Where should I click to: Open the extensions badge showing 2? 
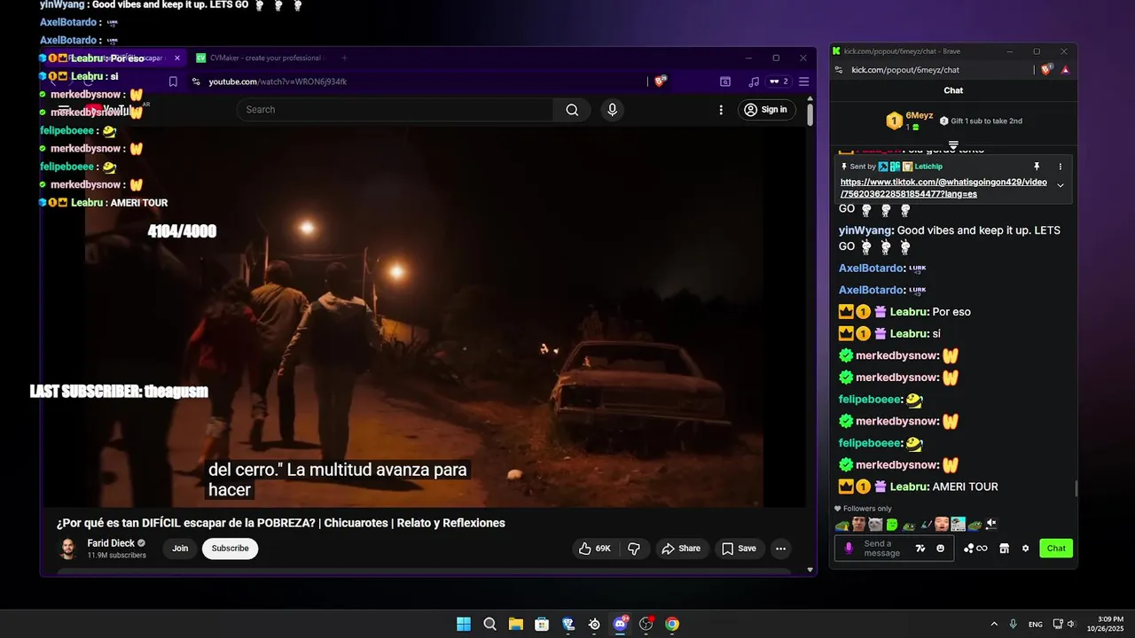[779, 82]
